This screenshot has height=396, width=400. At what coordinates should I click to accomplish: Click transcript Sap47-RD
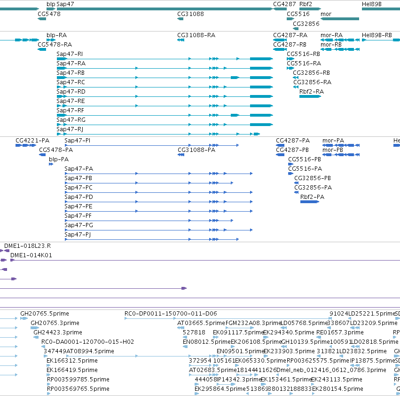click(x=165, y=96)
